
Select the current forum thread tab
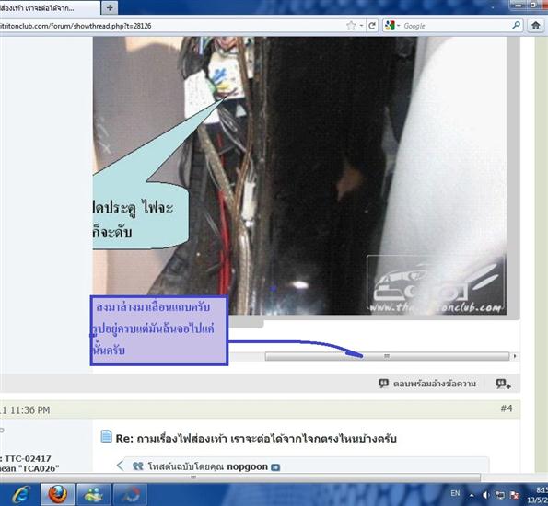(49, 8)
